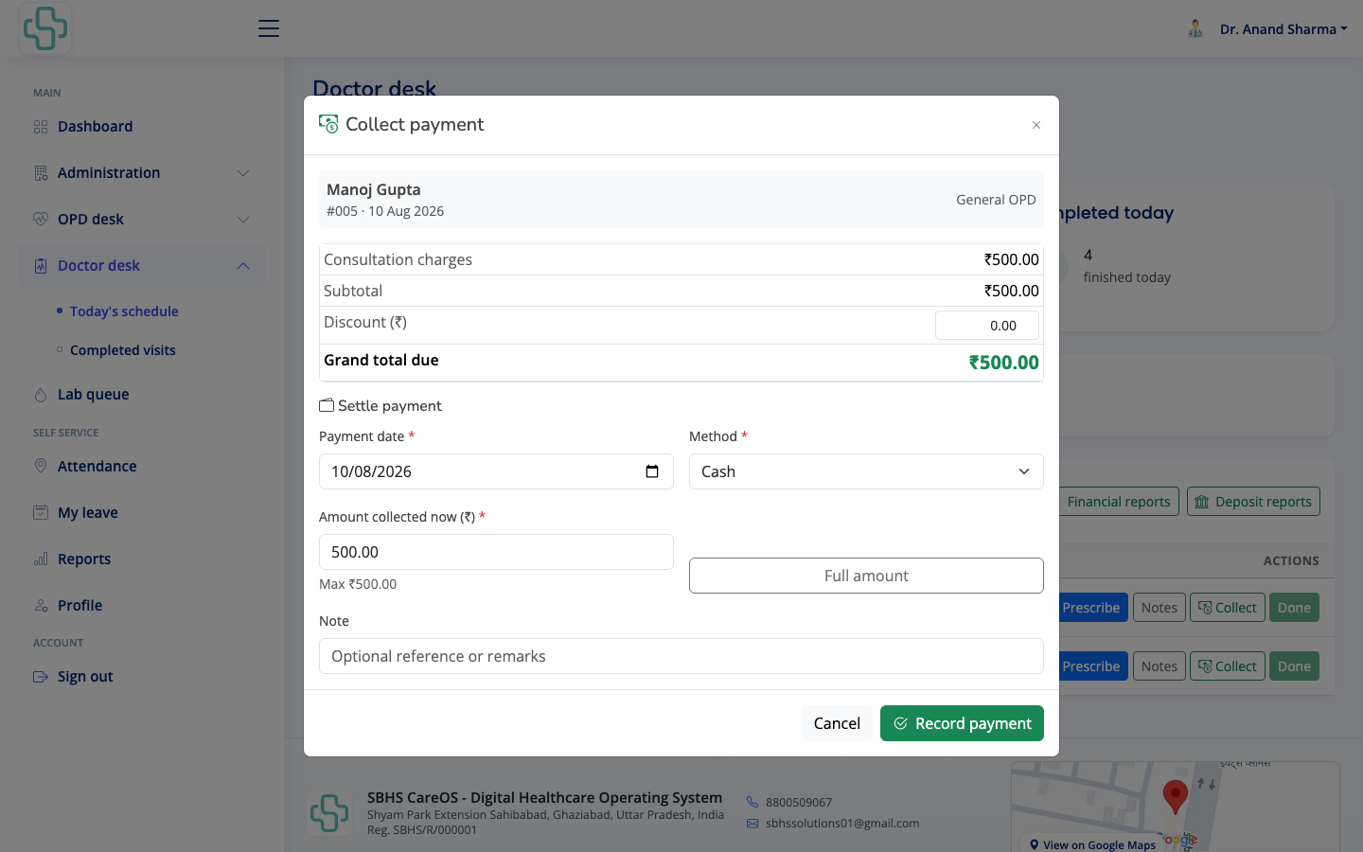Click sbhssolutions01@gmail.com email link
This screenshot has width=1363, height=852.
tap(842, 824)
